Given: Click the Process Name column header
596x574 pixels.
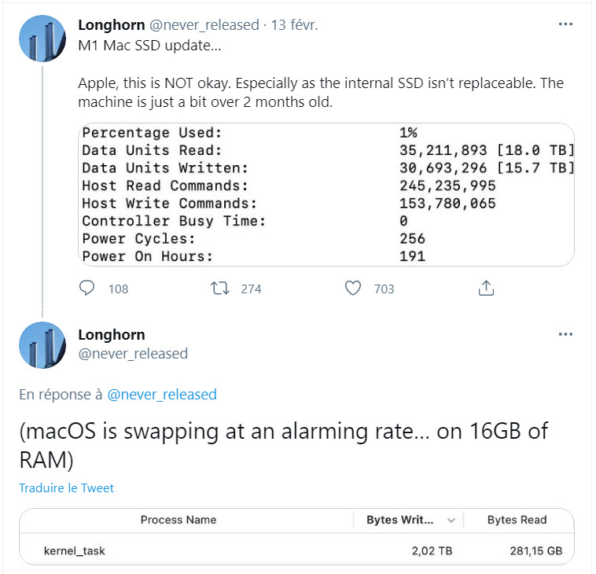Looking at the screenshot, I should pos(178,520).
